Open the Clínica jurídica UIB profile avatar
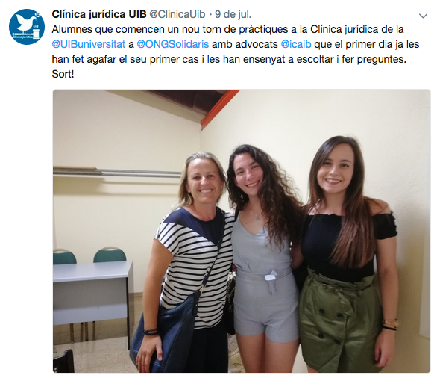 27,27
